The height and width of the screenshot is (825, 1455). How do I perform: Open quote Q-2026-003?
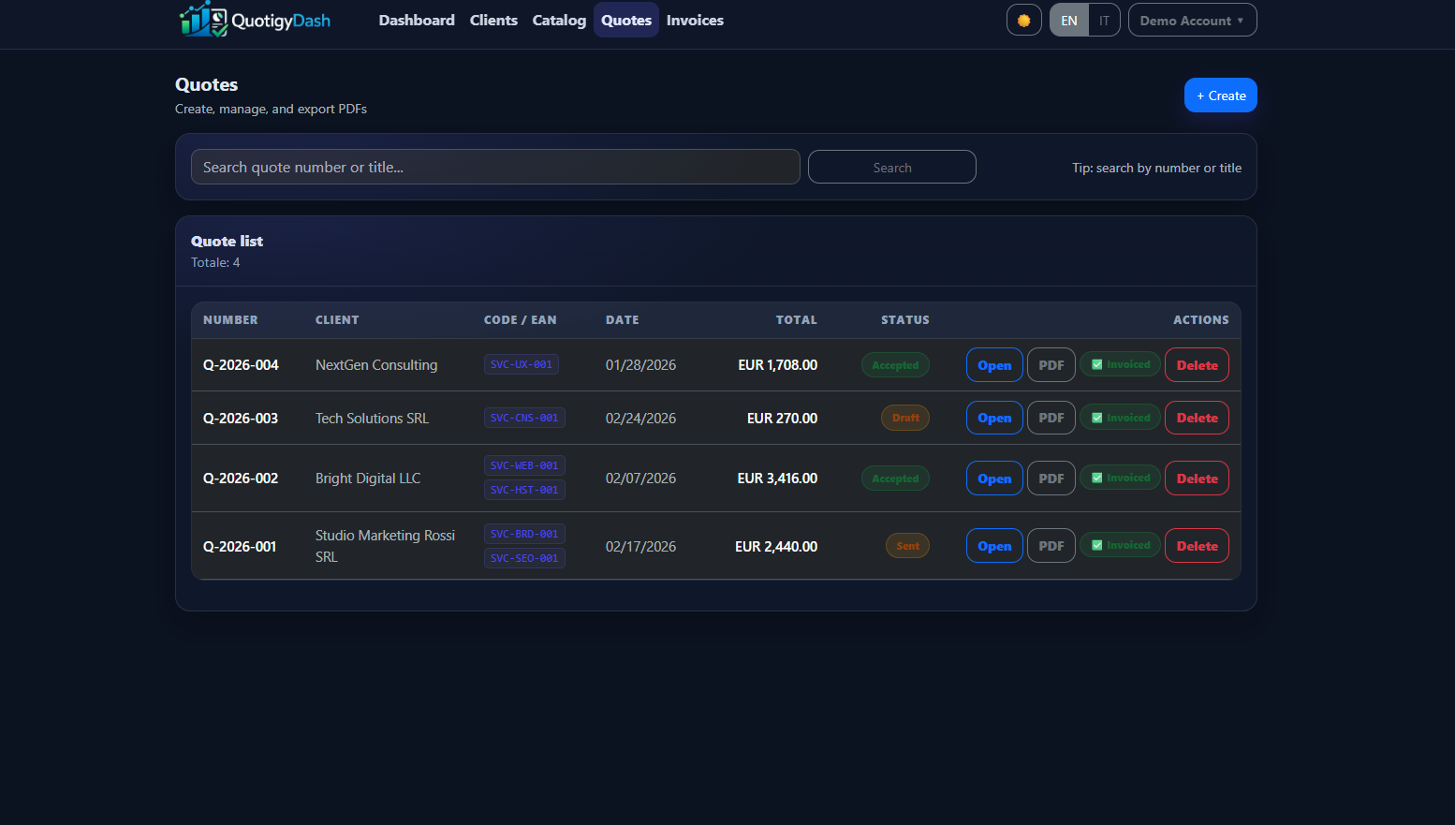coord(994,418)
